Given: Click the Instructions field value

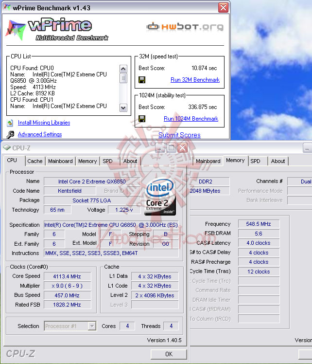Looking at the screenshot, I should pyautogui.click(x=111, y=253).
